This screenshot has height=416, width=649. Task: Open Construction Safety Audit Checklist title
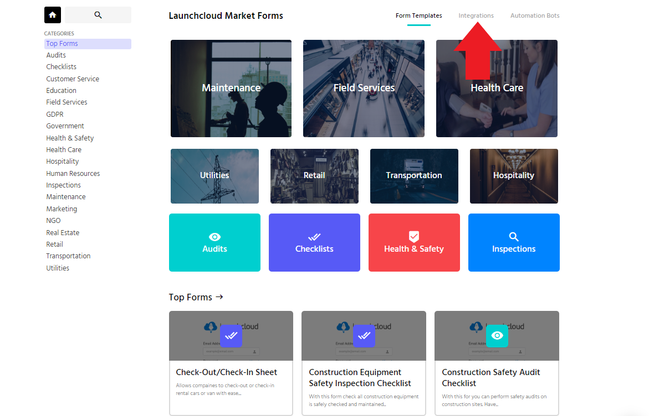[x=491, y=378]
